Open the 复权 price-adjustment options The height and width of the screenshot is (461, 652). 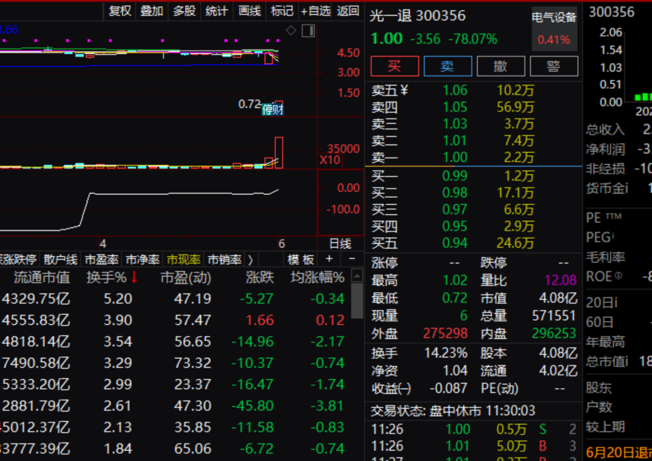coord(119,11)
